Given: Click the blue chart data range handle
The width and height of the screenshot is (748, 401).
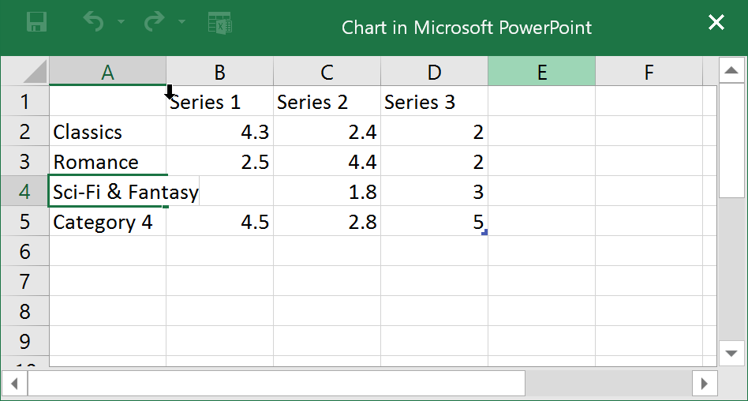Looking at the screenshot, I should pyautogui.click(x=484, y=233).
